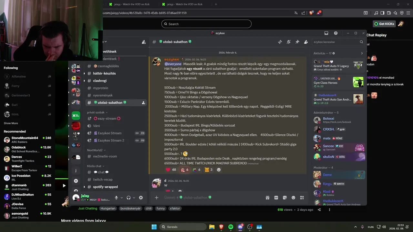The width and height of the screenshot is (413, 232).
Task: Expand the Aktivitás section arrow
Action: (362, 53)
